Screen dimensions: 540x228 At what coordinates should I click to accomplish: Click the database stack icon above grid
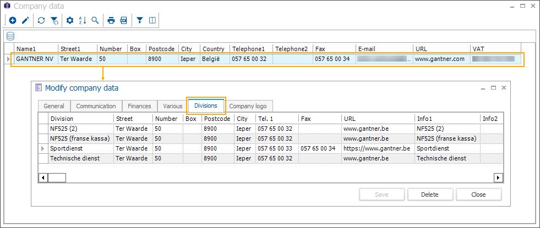click(10, 36)
